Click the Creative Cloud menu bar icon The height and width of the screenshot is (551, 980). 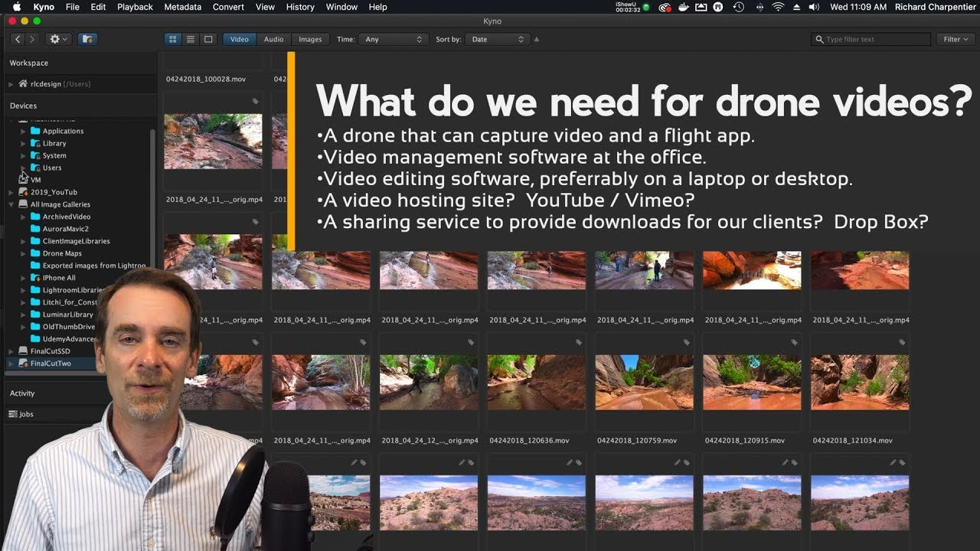tap(665, 7)
